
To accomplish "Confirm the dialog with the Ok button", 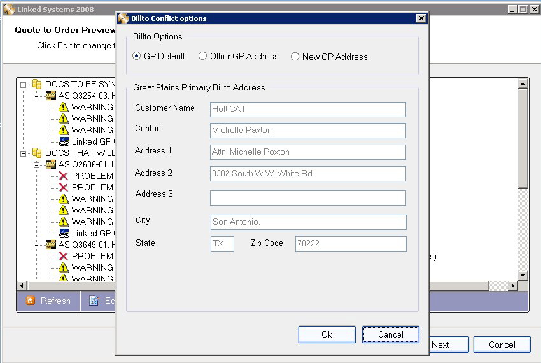I will pos(327,335).
